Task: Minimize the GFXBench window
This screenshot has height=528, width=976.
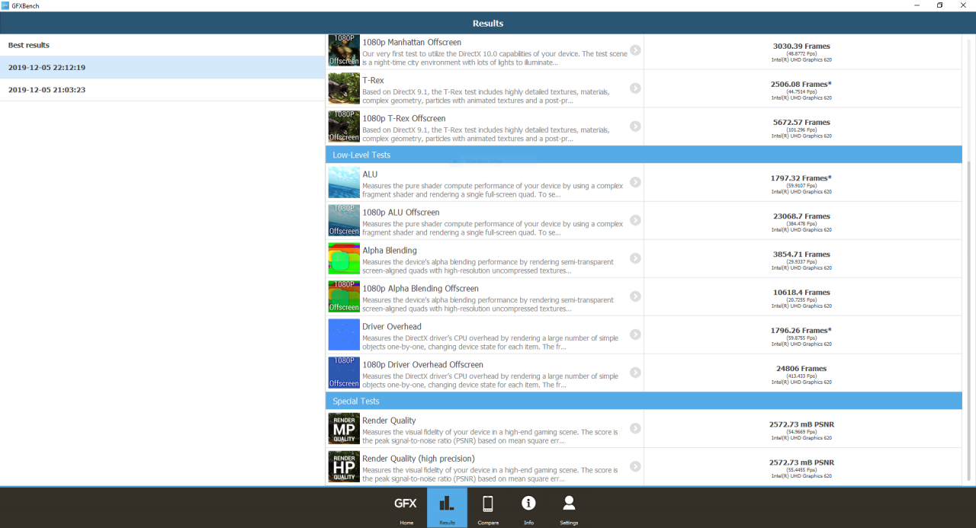Action: click(915, 5)
